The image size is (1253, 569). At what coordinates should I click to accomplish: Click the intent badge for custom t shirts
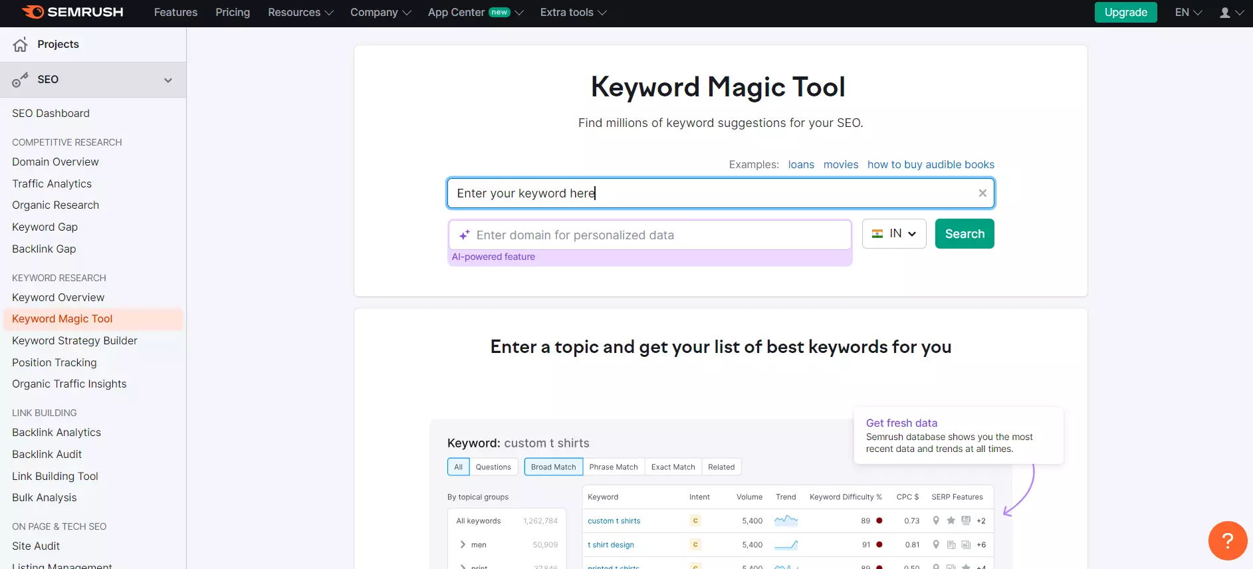pos(695,521)
